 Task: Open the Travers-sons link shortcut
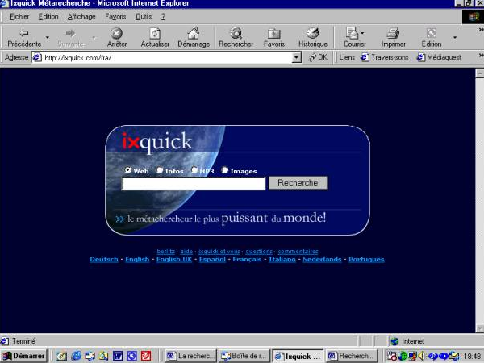tap(385, 57)
